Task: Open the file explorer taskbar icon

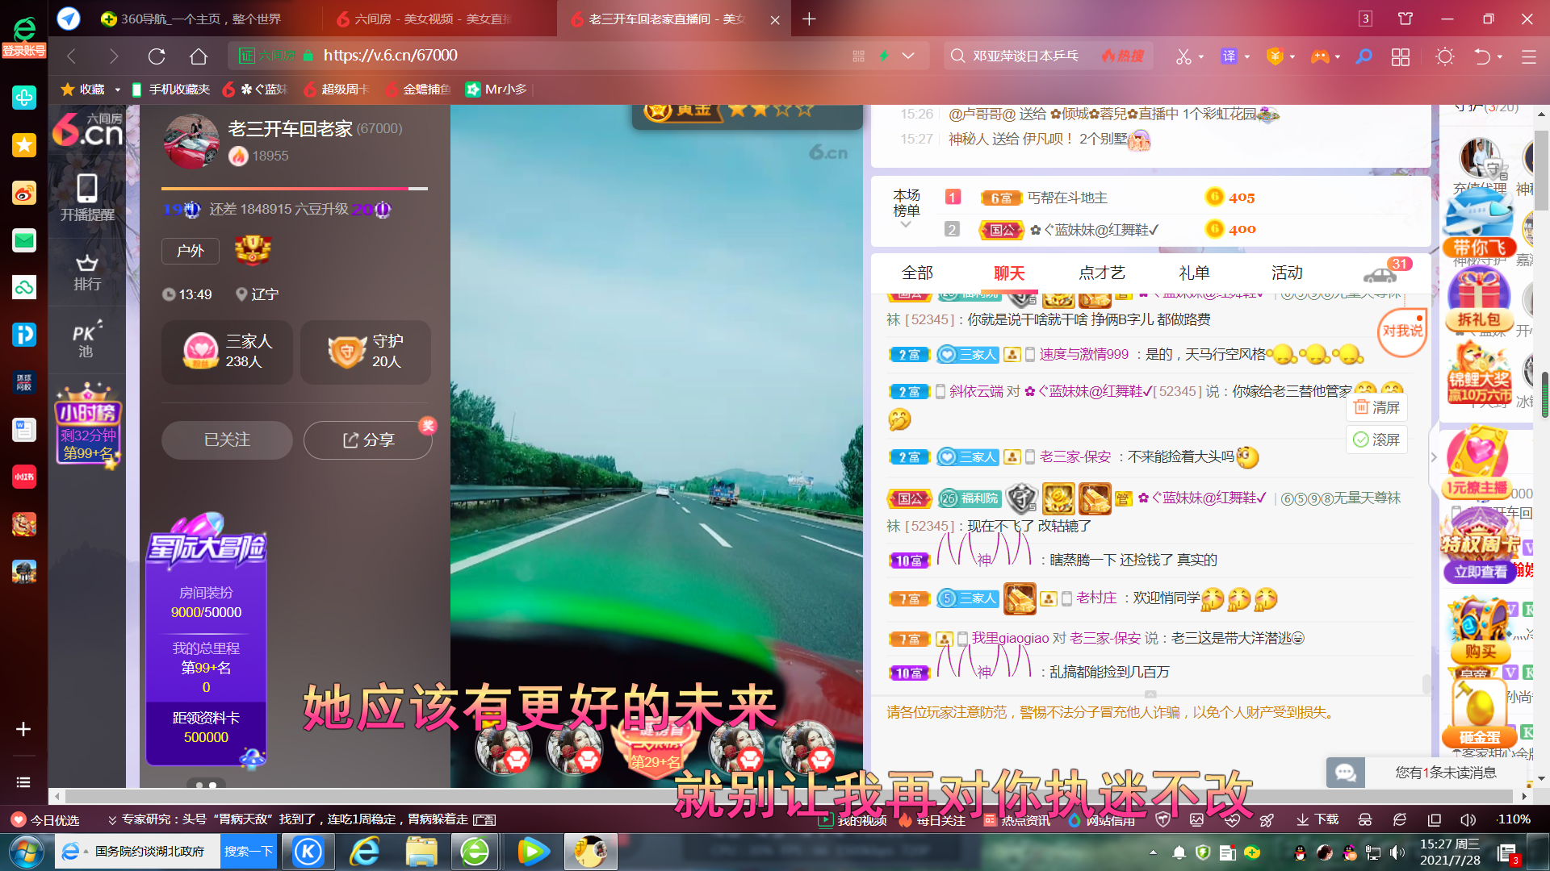Action: point(421,852)
